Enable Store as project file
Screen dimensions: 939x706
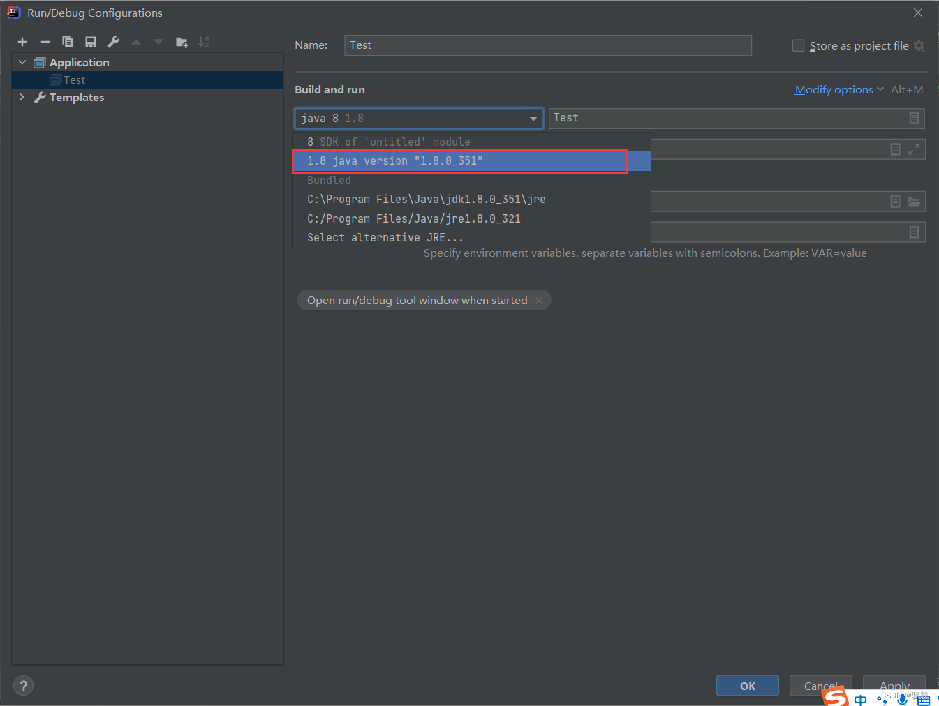click(x=797, y=45)
